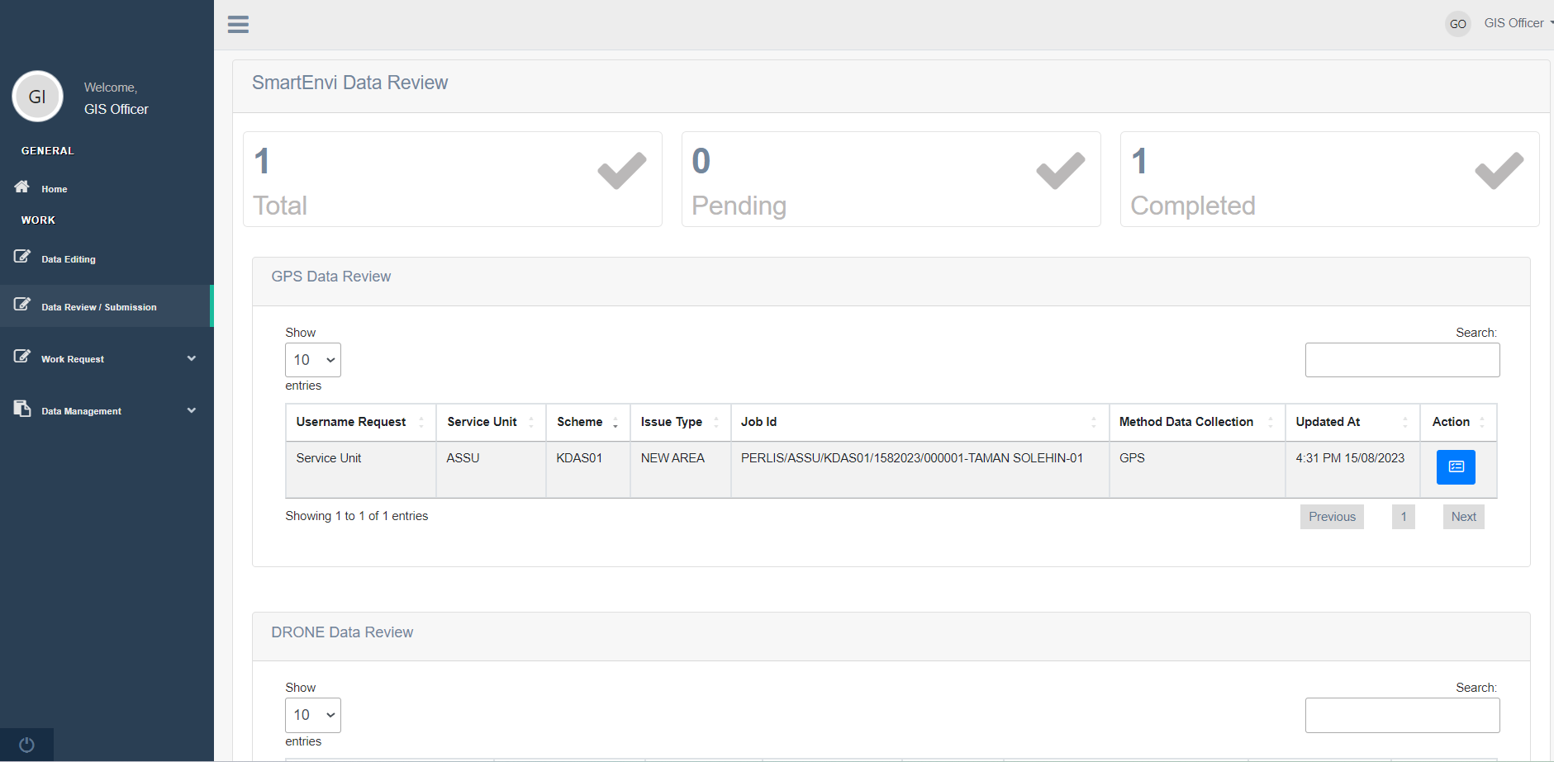
Task: Click the power logout icon
Action: pos(26,745)
